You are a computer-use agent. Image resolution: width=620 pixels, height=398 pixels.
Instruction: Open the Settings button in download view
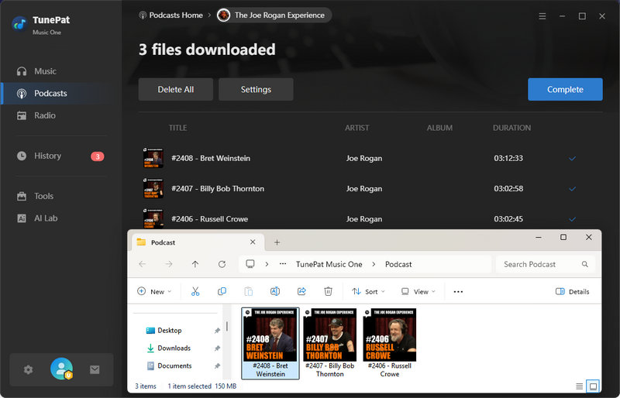coord(256,89)
